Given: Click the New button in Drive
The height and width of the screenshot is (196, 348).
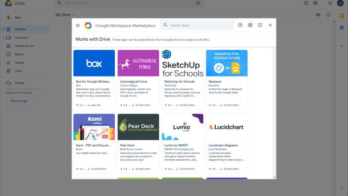Looking at the screenshot, I should click(x=15, y=17).
